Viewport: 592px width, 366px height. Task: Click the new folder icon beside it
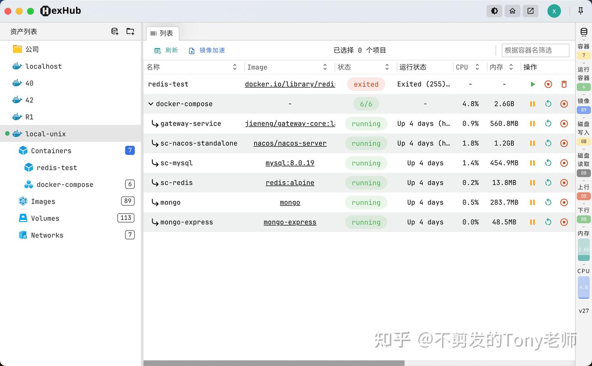point(130,31)
